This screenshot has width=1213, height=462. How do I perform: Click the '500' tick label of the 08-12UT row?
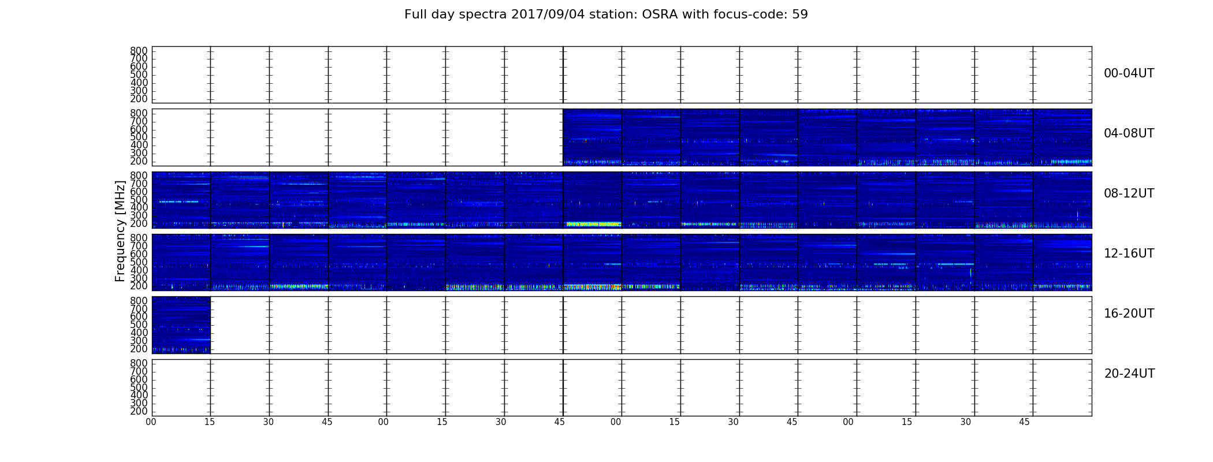point(139,199)
